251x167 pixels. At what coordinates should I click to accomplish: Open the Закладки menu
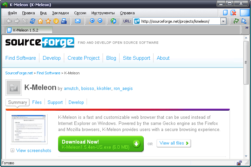click(60, 13)
